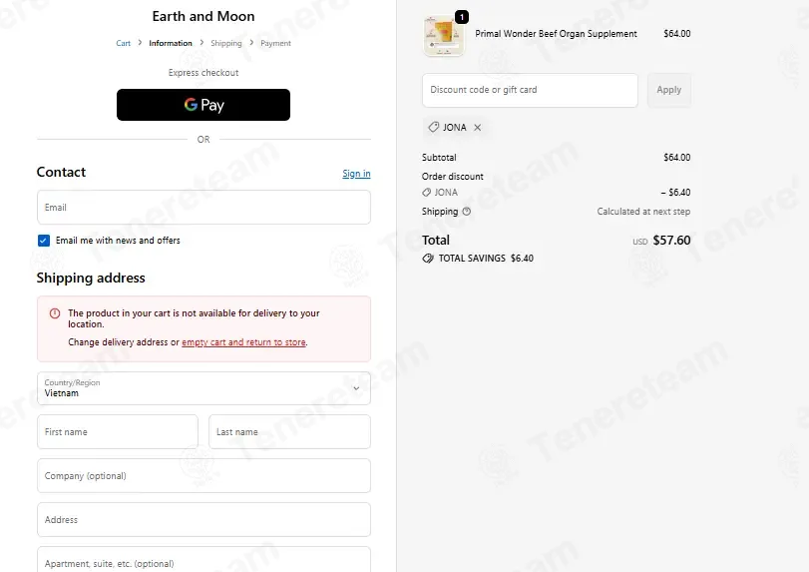Remove the JONA discount code tag

pyautogui.click(x=477, y=128)
